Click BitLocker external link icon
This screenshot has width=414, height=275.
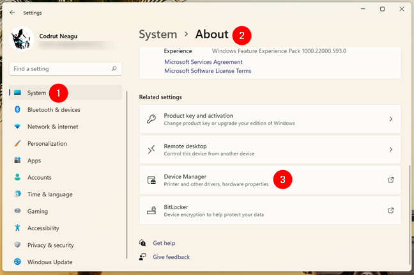pos(391,210)
